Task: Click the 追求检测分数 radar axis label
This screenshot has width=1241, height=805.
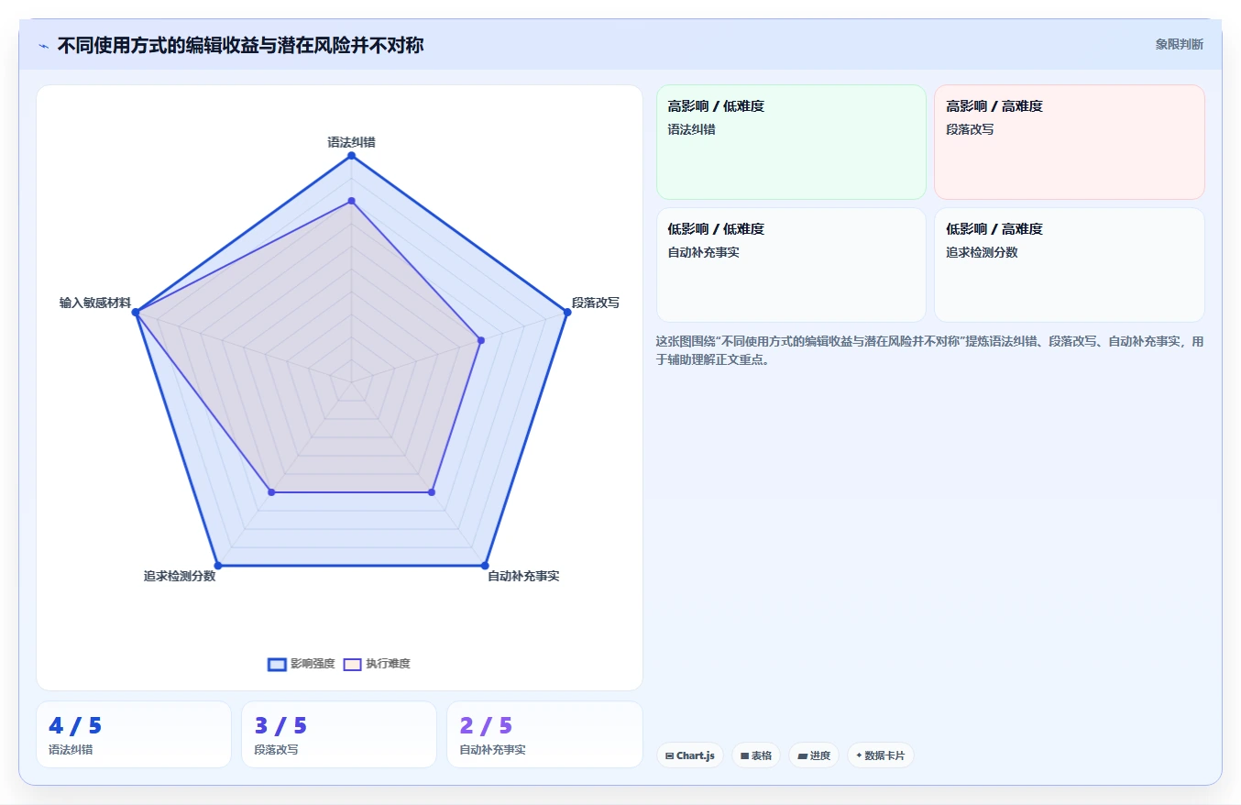Action: coord(180,576)
